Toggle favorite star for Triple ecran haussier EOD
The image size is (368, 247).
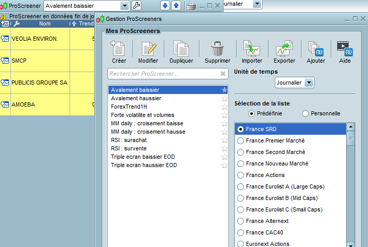tap(225, 166)
